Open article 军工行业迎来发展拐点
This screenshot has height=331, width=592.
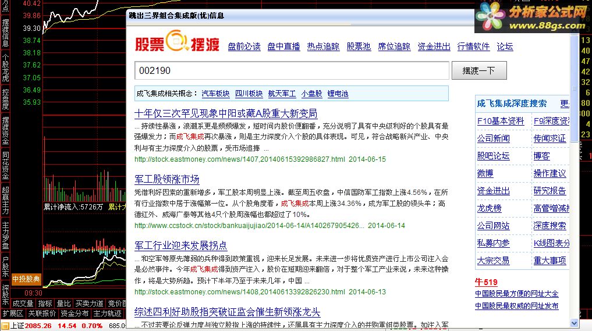[x=181, y=245]
